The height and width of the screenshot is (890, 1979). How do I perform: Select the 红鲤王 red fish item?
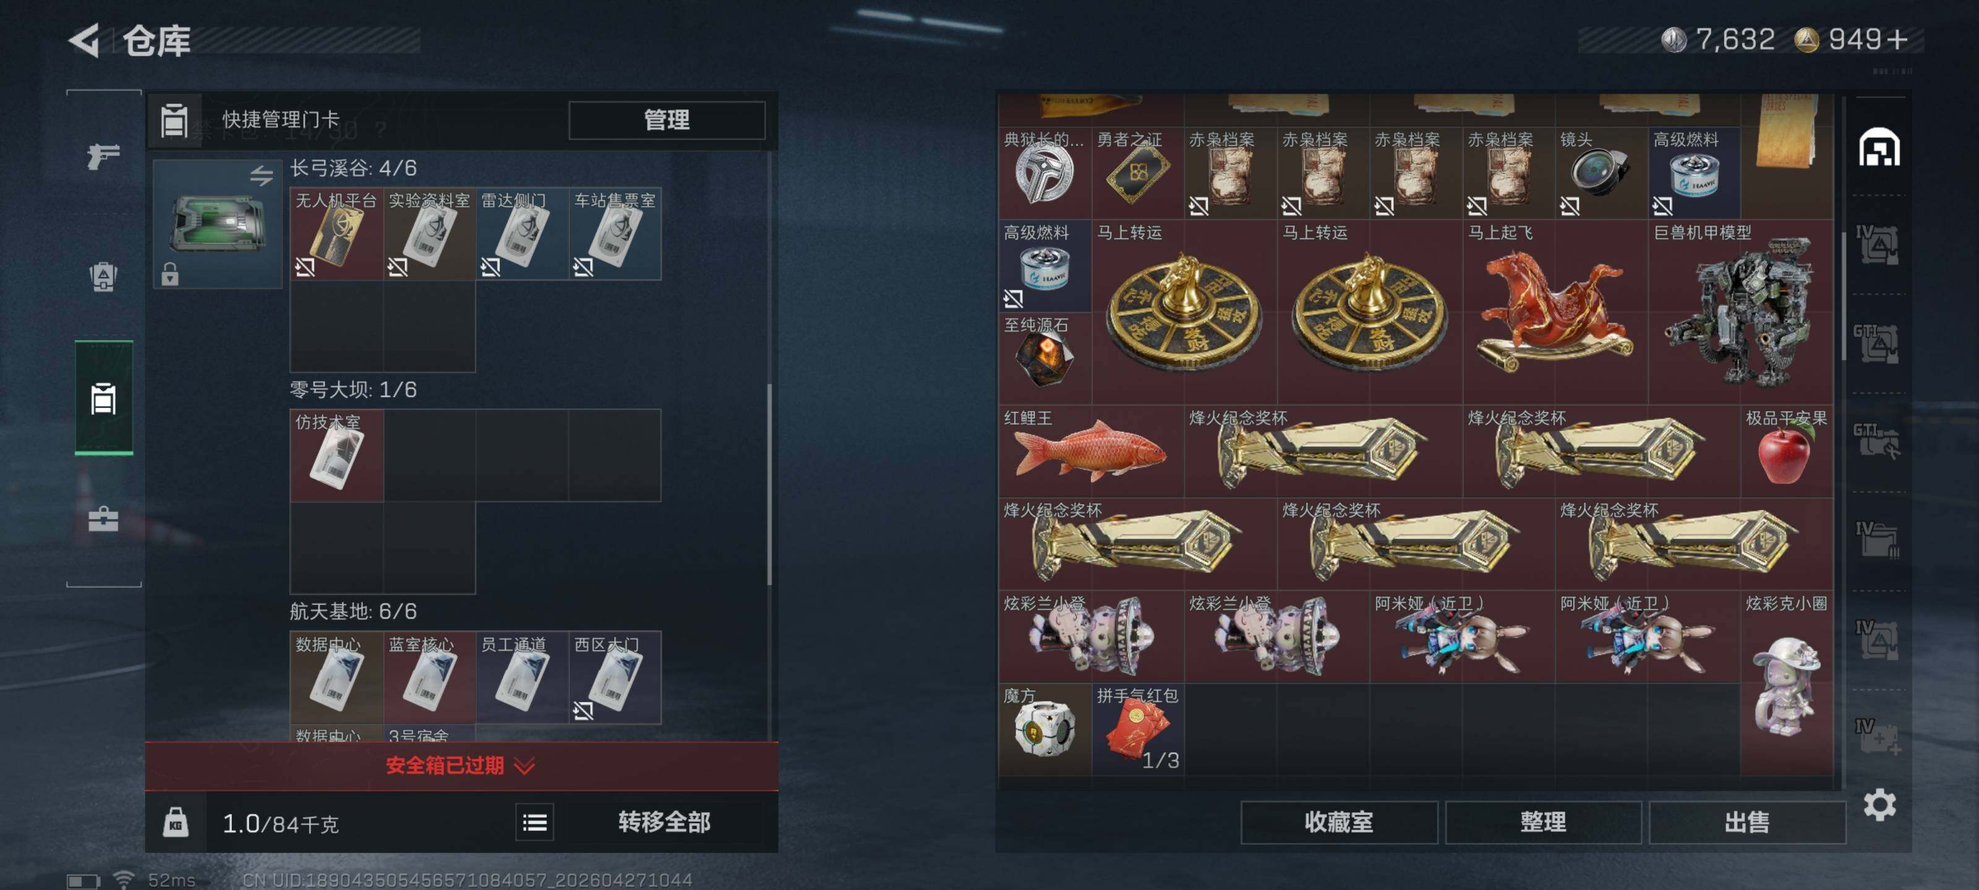point(1092,451)
